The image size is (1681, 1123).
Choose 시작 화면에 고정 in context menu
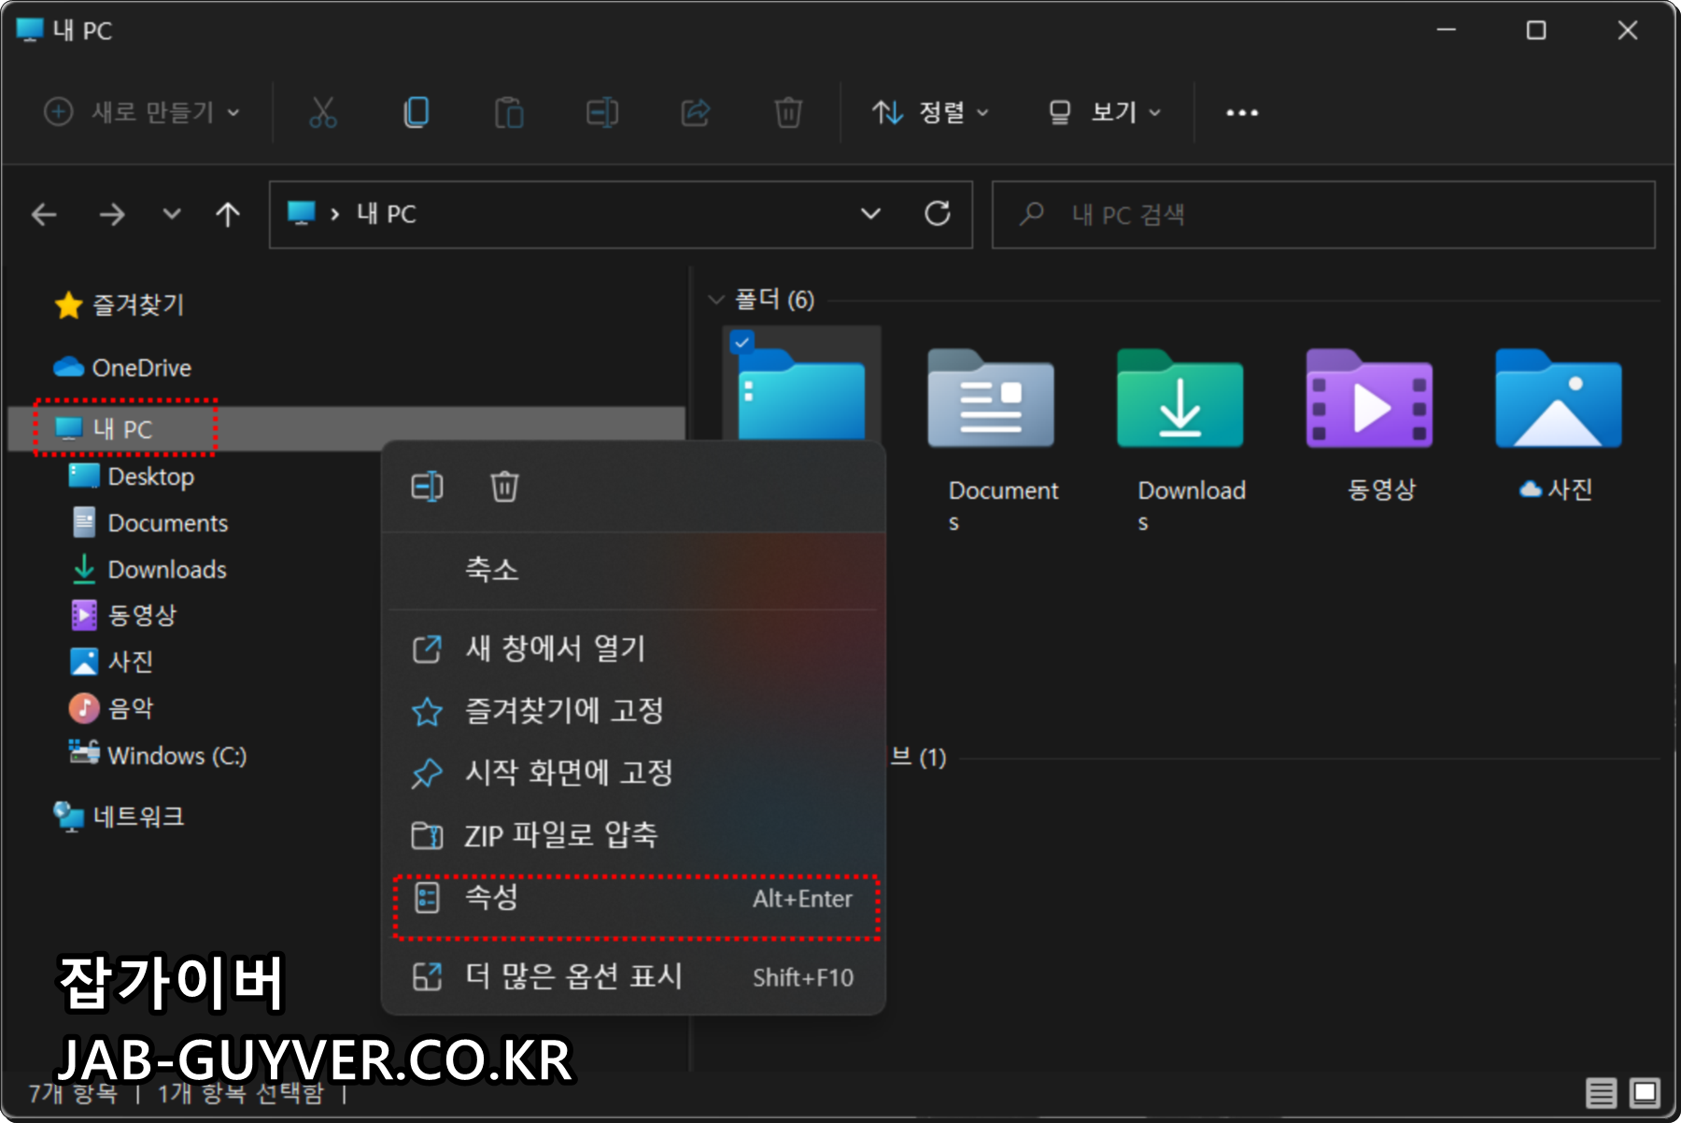633,773
